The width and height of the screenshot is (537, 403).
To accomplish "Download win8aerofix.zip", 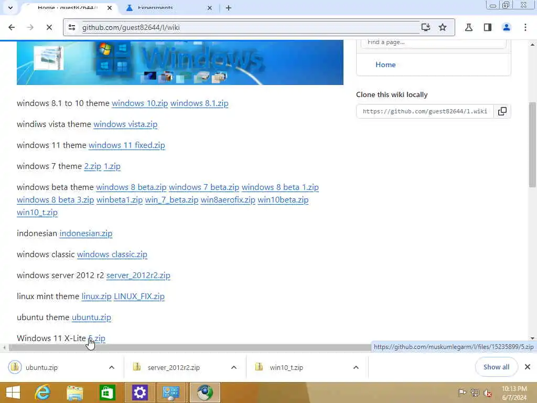I will pyautogui.click(x=228, y=200).
